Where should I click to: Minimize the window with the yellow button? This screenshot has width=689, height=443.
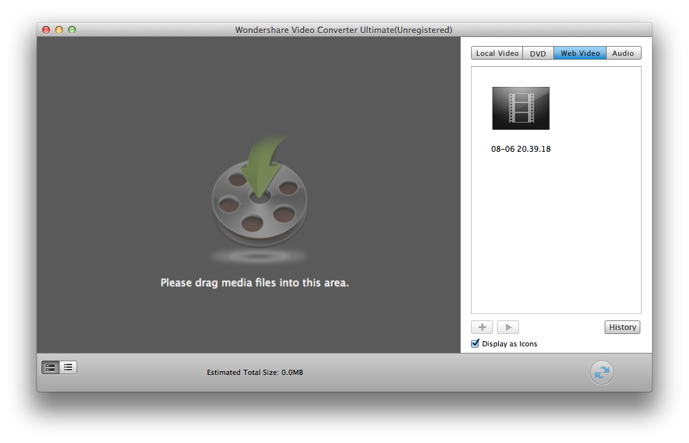59,30
